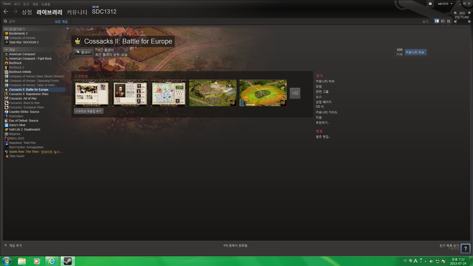Switch to the 상점 tab
This screenshot has width=473, height=266.
(x=26, y=12)
